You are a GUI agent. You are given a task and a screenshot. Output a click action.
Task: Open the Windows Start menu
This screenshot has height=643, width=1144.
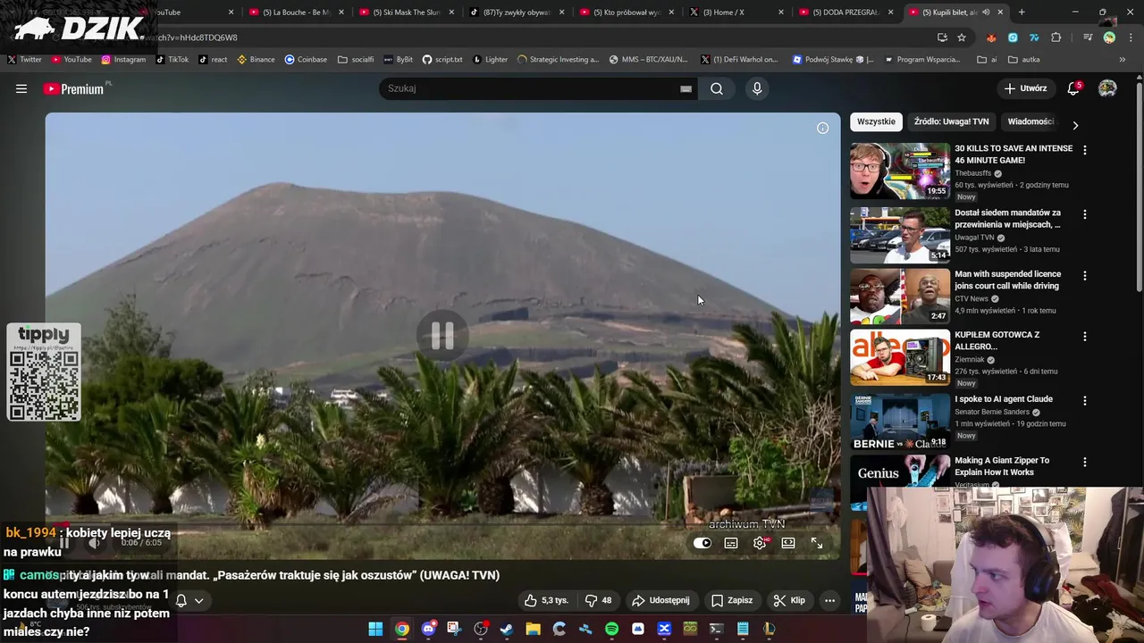(375, 629)
